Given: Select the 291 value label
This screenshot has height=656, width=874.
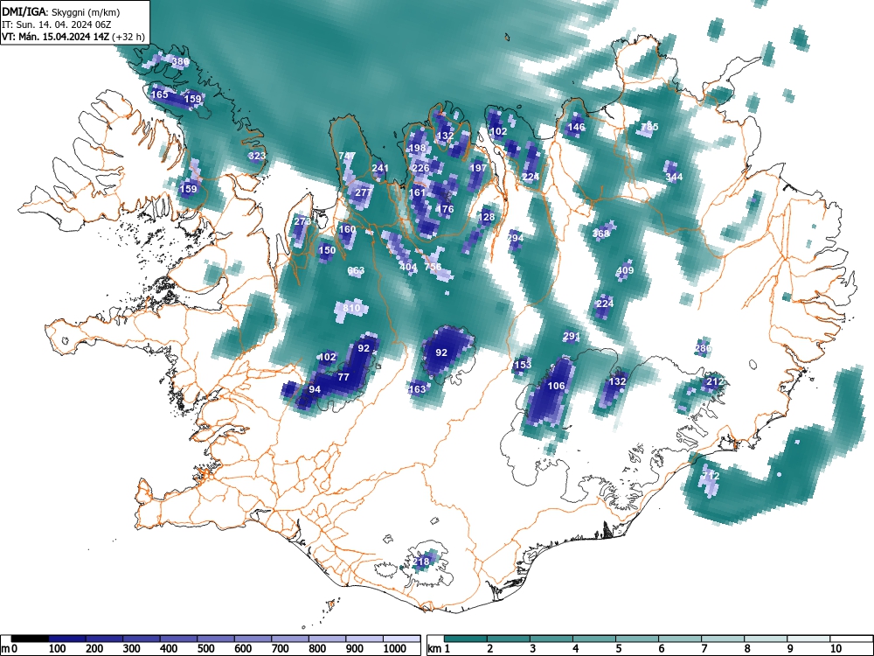Looking at the screenshot, I should click(572, 337).
